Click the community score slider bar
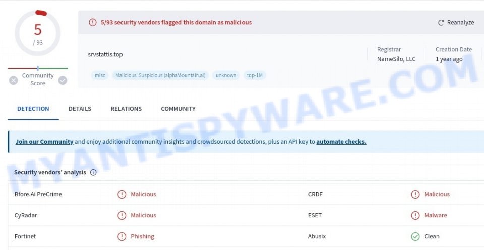This screenshot has width=484, height=250. 38,68
